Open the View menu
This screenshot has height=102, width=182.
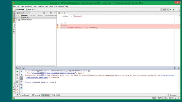[22, 6]
